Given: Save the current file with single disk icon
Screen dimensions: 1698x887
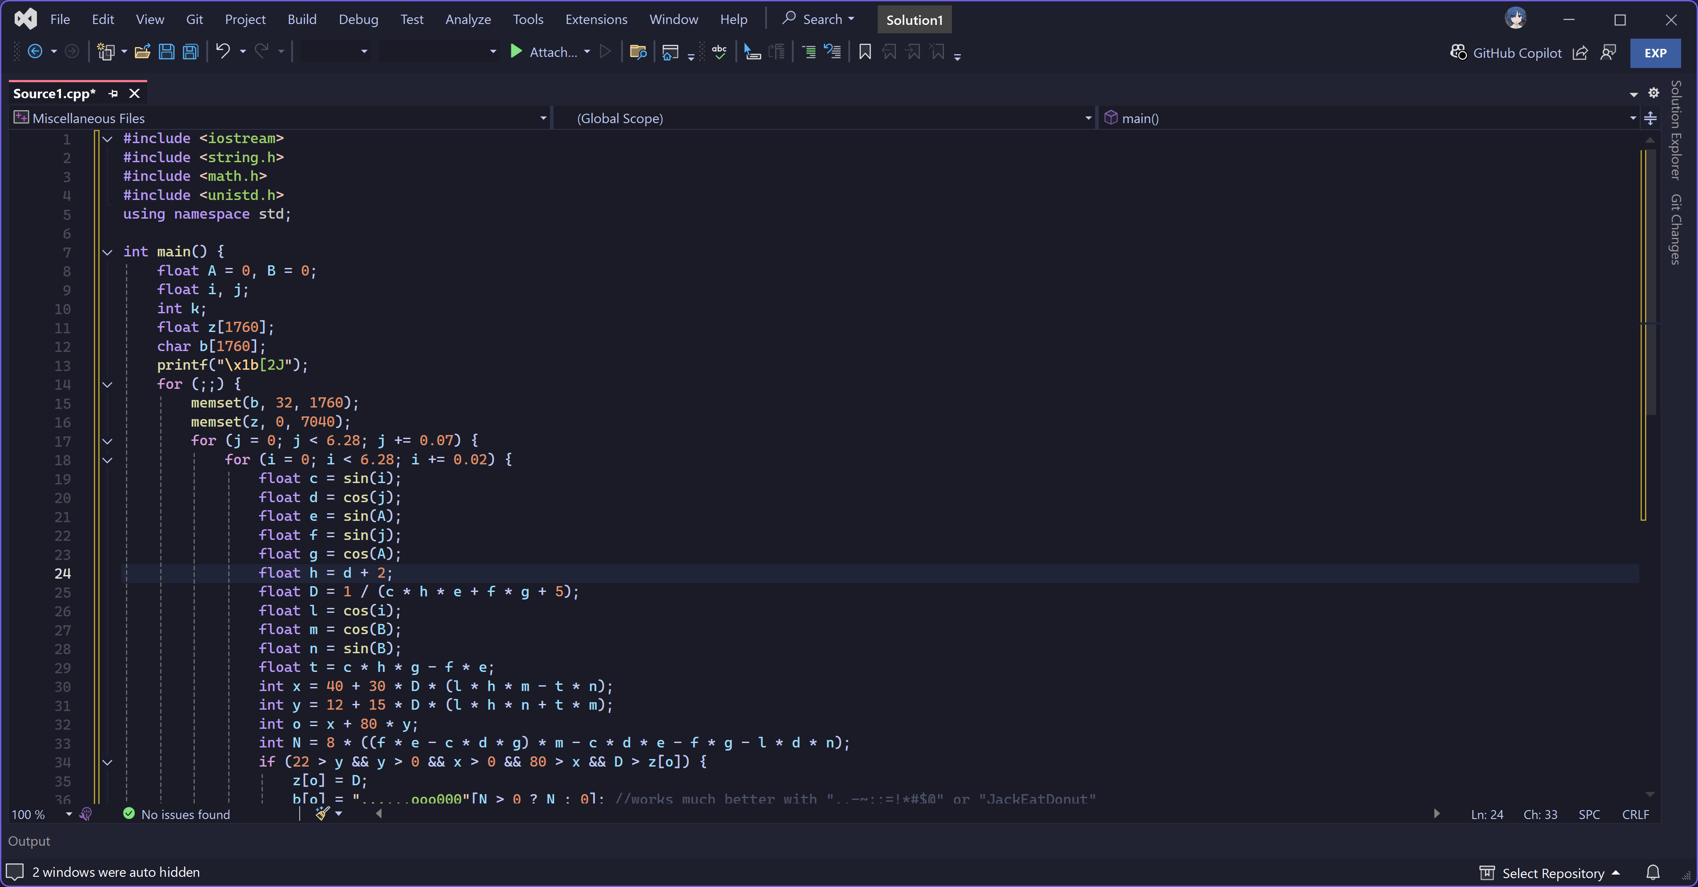Looking at the screenshot, I should point(167,52).
